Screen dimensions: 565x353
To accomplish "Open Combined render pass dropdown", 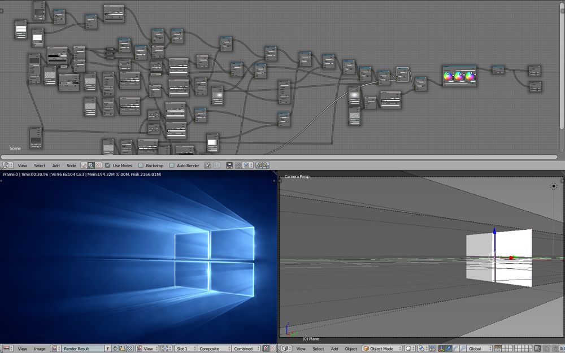I will [x=246, y=348].
